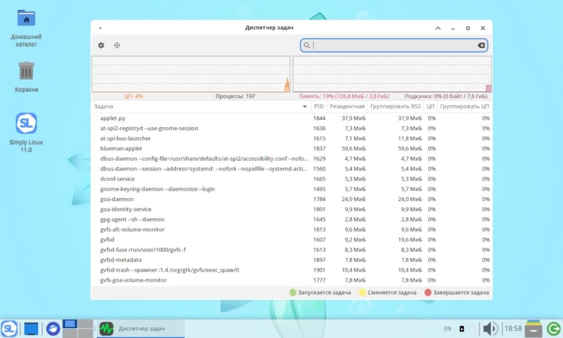Screen dimensions: 563x338
Task: Show desktop via blue square taskbar icon
Action: 31,329
